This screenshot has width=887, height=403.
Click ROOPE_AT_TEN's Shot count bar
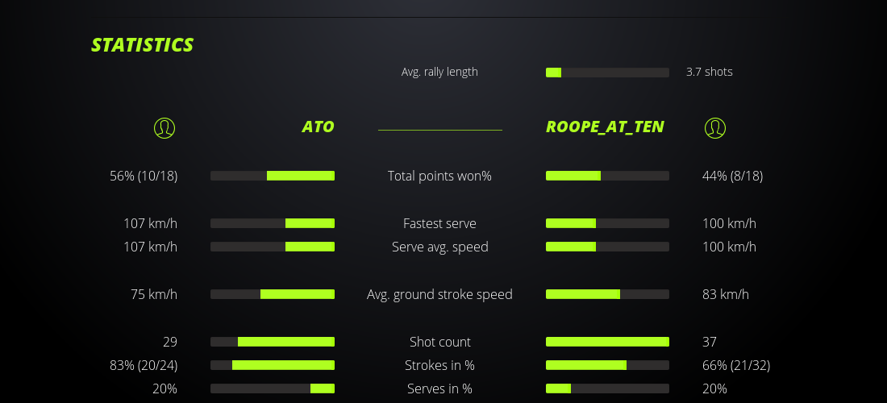click(x=607, y=342)
